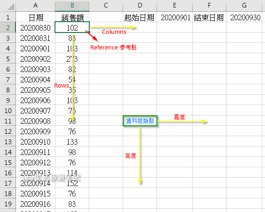Select column B header
The image size is (265, 212).
(x=72, y=6)
